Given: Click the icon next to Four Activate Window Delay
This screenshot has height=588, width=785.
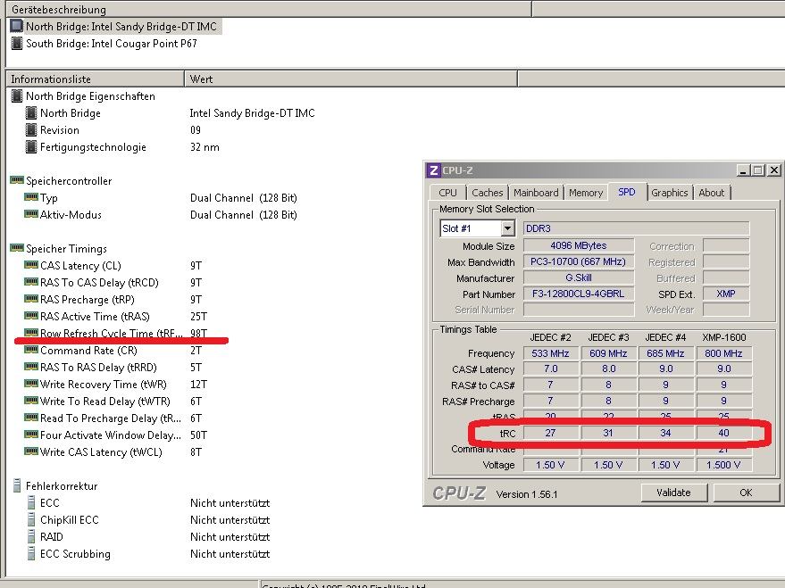Looking at the screenshot, I should 31,435.
